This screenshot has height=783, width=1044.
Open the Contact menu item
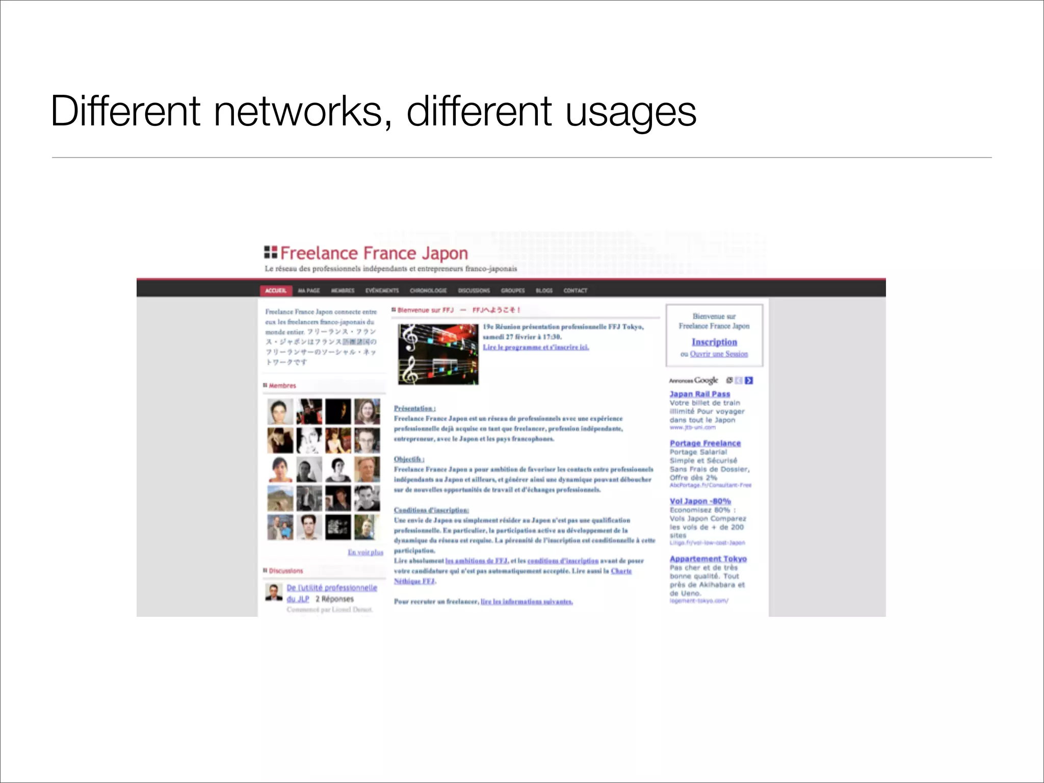(575, 291)
